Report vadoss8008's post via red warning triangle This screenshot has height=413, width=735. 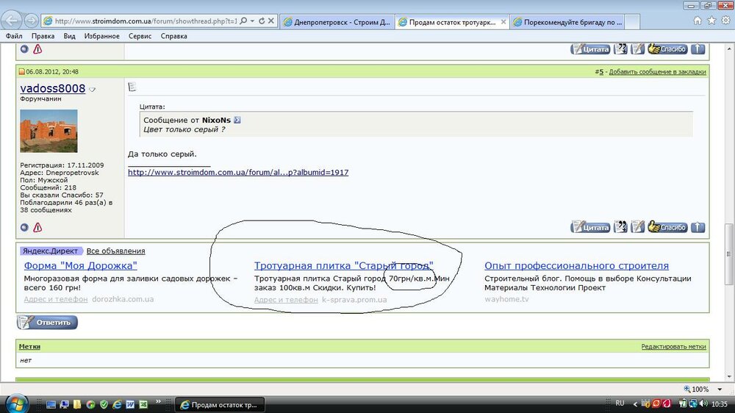point(37,227)
